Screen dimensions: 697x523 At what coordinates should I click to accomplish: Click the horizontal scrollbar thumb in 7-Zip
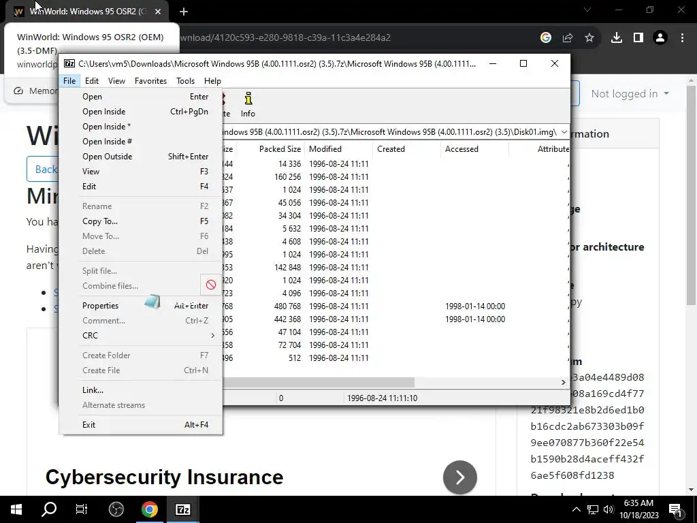(x=319, y=382)
